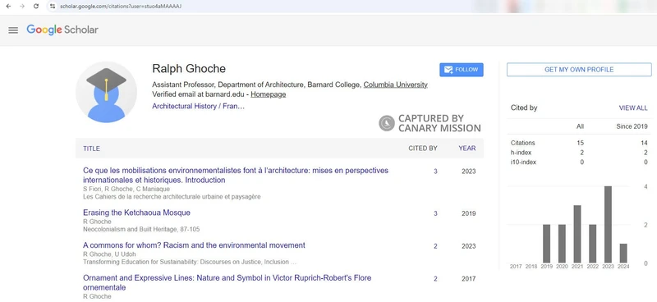657x302 pixels.
Task: Click the Google Scholar logo
Action: pos(62,30)
